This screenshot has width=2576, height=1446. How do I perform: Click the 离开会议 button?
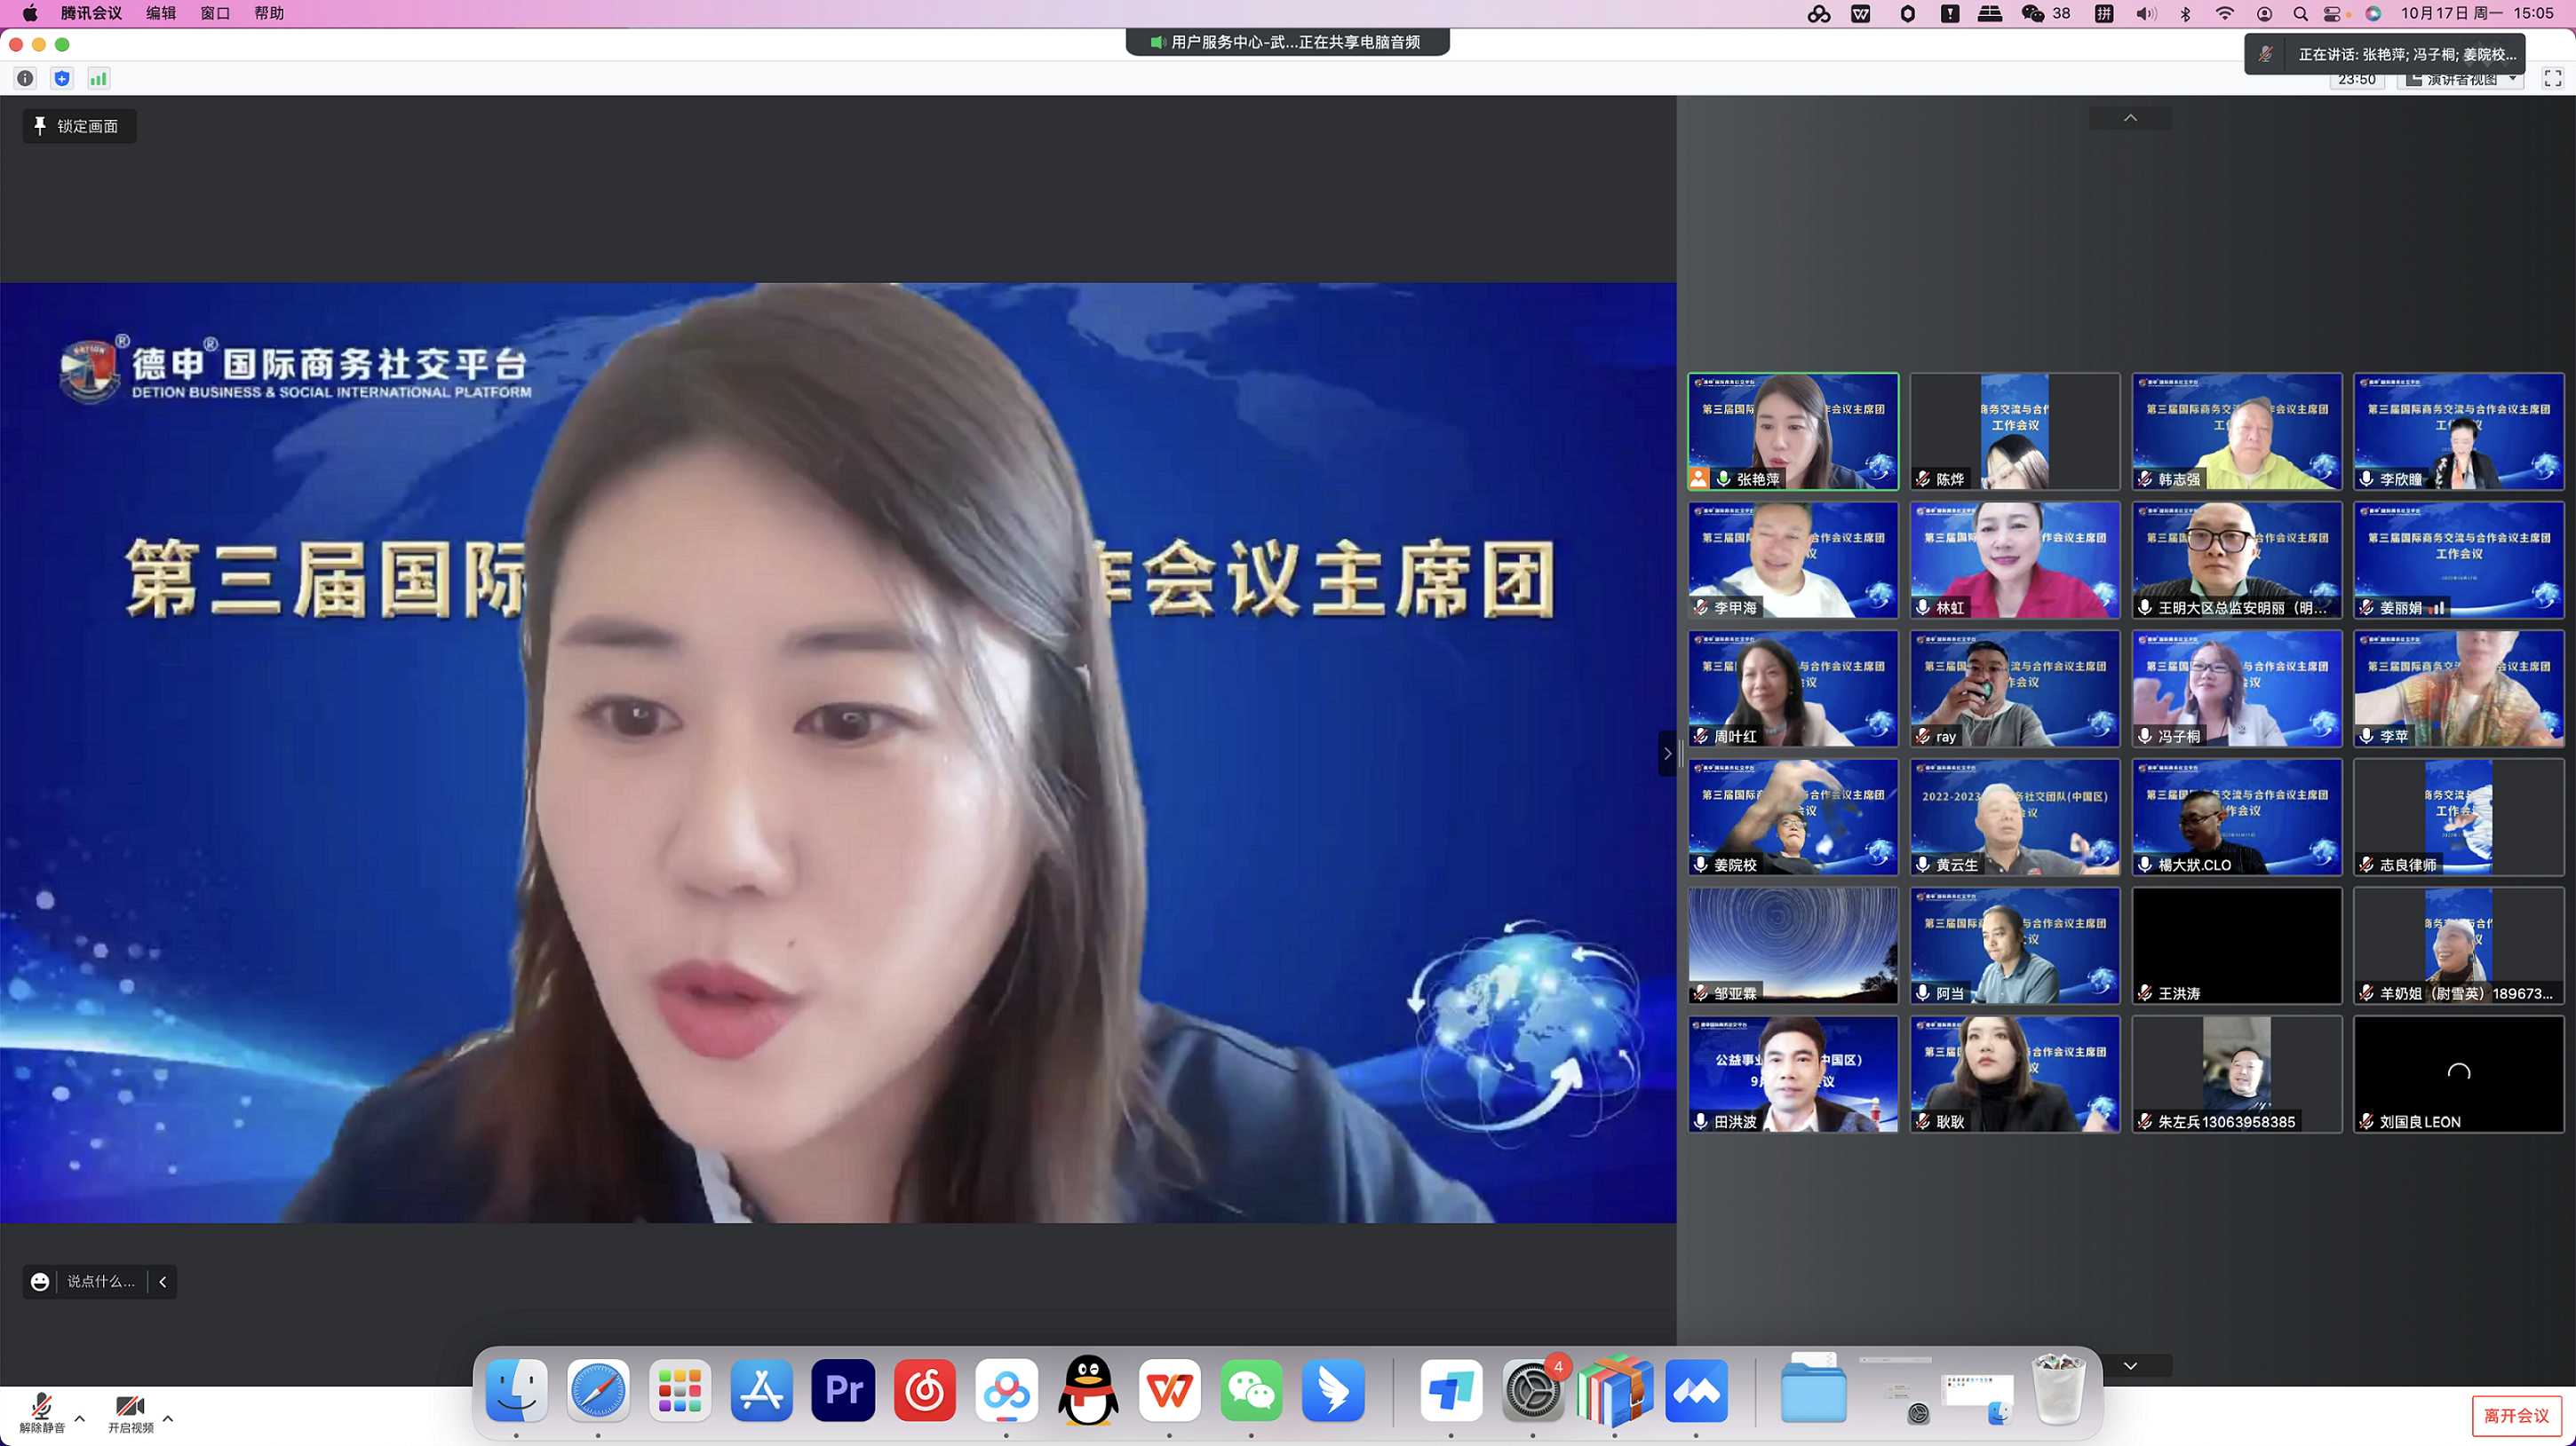point(2516,1415)
